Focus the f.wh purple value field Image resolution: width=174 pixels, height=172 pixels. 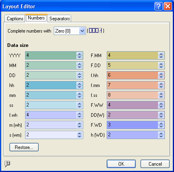coord(51,115)
